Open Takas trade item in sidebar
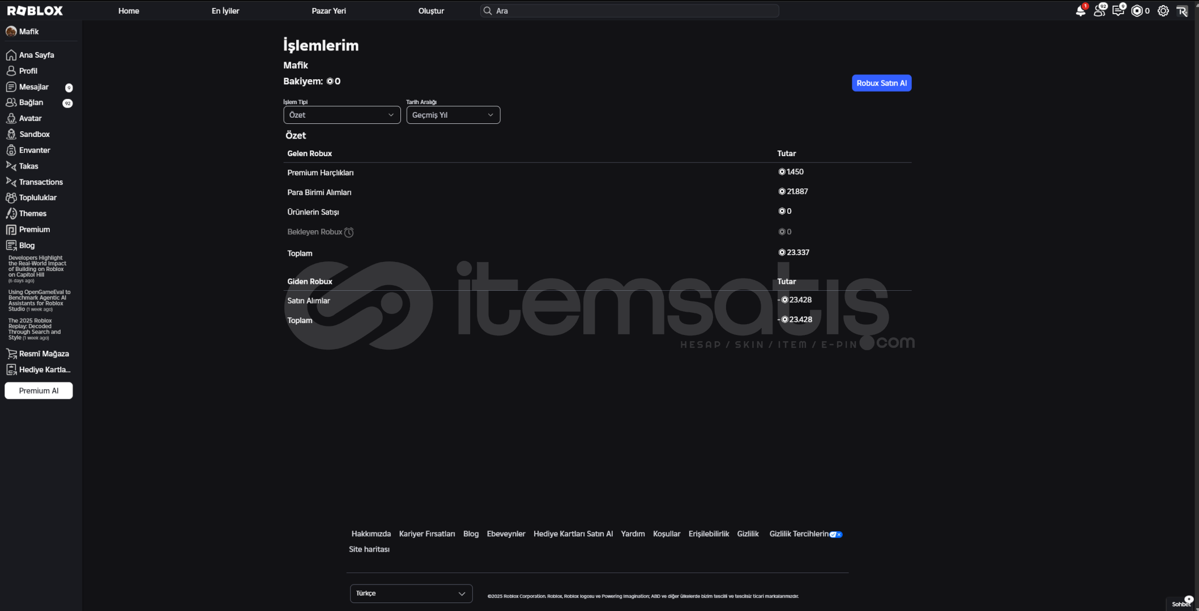Image resolution: width=1199 pixels, height=611 pixels. [x=28, y=166]
